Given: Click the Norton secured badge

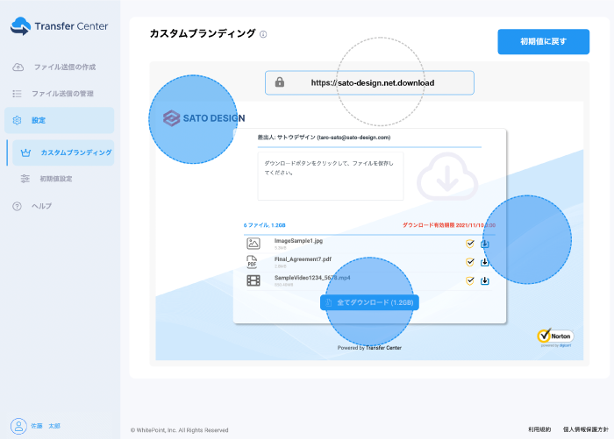Looking at the screenshot, I should pyautogui.click(x=554, y=338).
